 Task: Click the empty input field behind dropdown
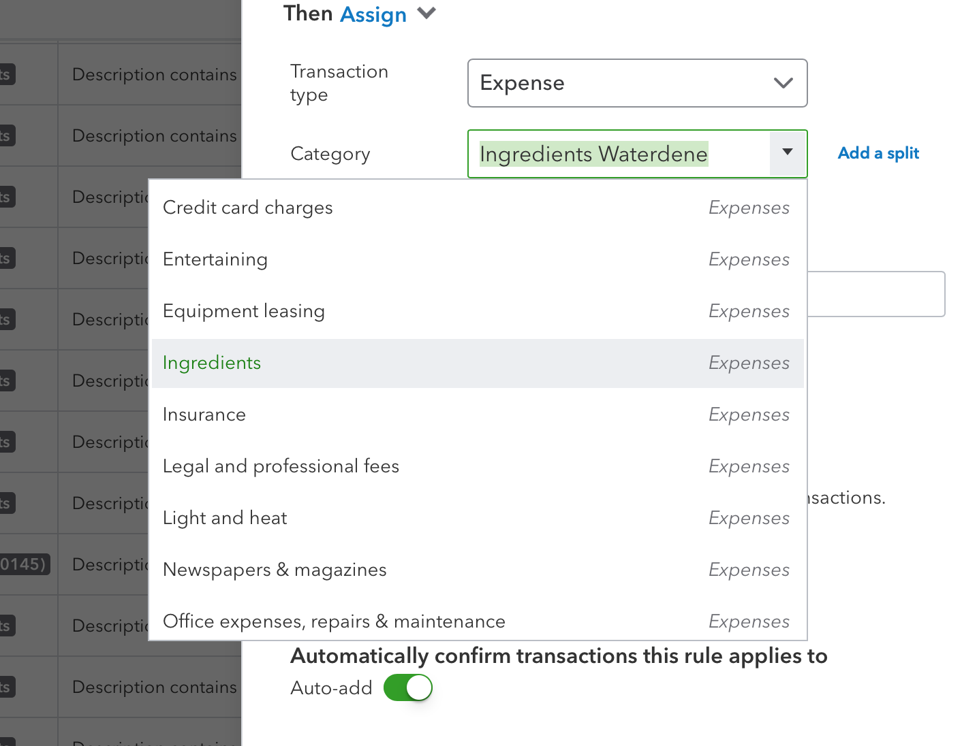click(876, 294)
